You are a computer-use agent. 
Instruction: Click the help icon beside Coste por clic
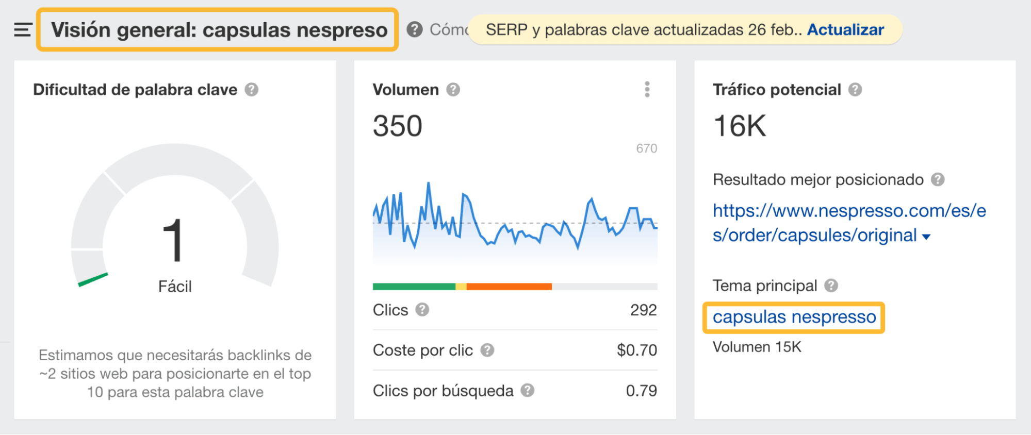[x=486, y=350]
